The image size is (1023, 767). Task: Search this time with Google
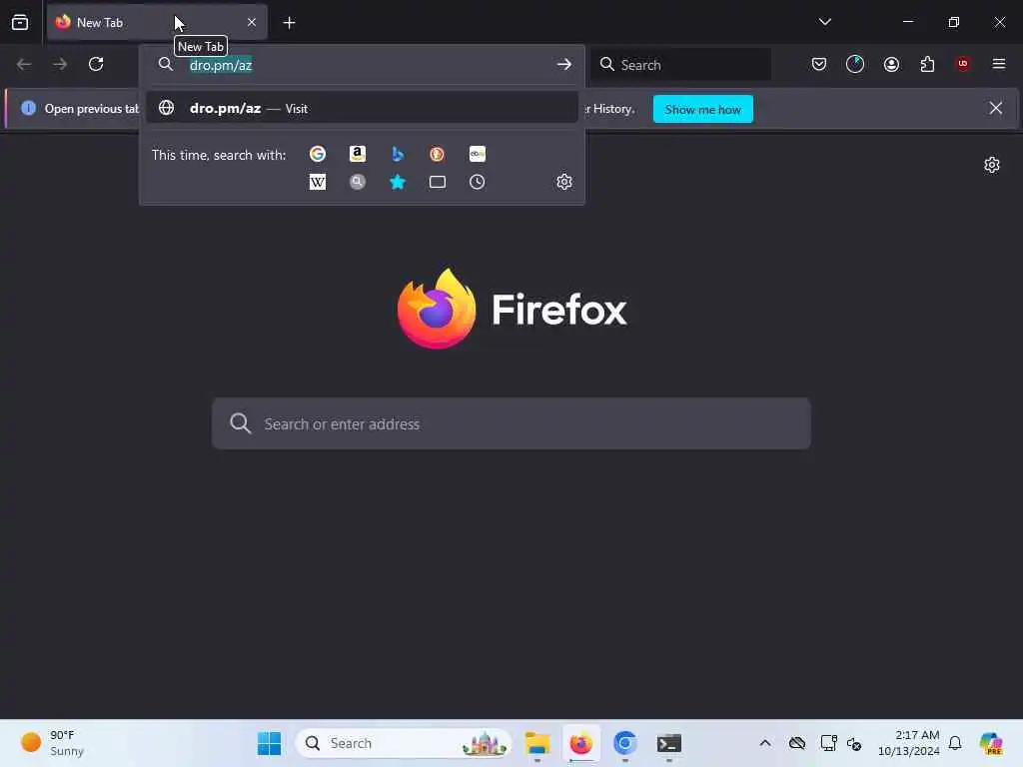318,154
